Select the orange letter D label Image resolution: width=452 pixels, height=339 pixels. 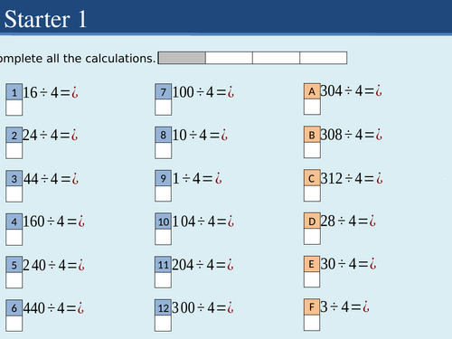coord(312,221)
